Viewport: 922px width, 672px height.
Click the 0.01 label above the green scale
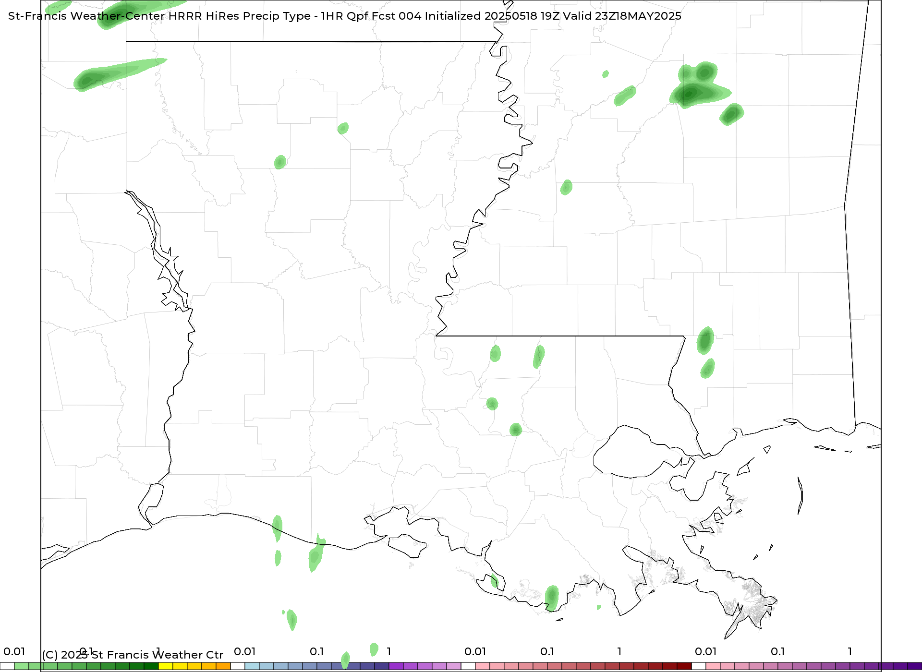(x=14, y=651)
